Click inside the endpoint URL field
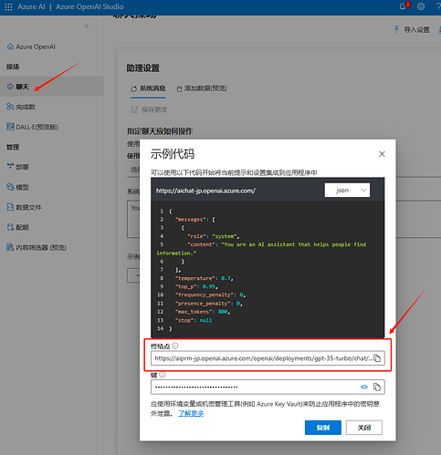This screenshot has width=441, height=455. 264,358
